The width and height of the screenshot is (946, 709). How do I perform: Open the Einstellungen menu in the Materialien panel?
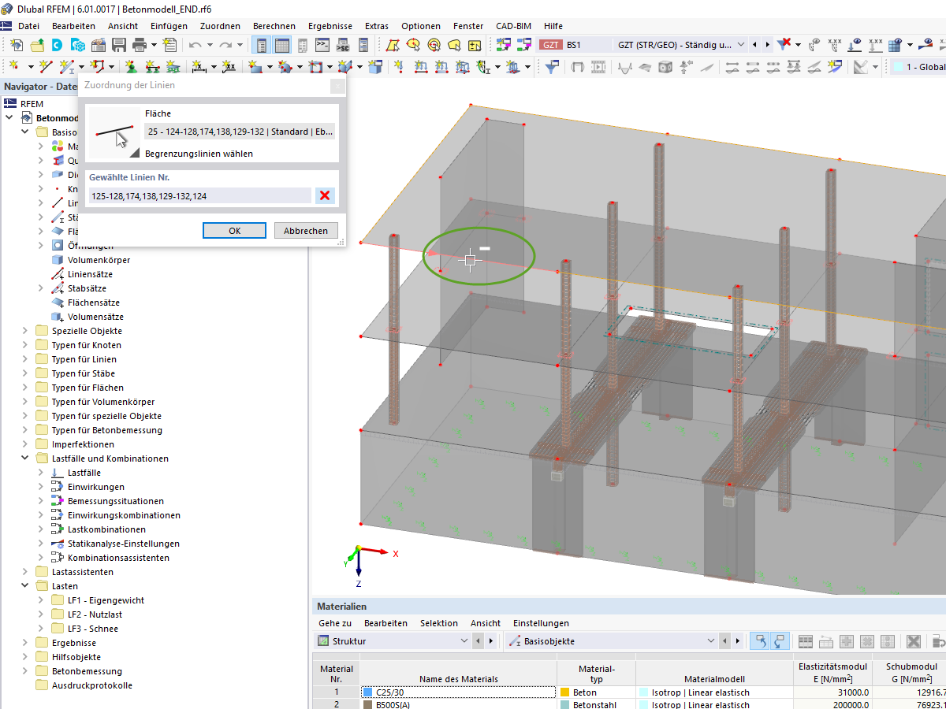[x=541, y=623]
